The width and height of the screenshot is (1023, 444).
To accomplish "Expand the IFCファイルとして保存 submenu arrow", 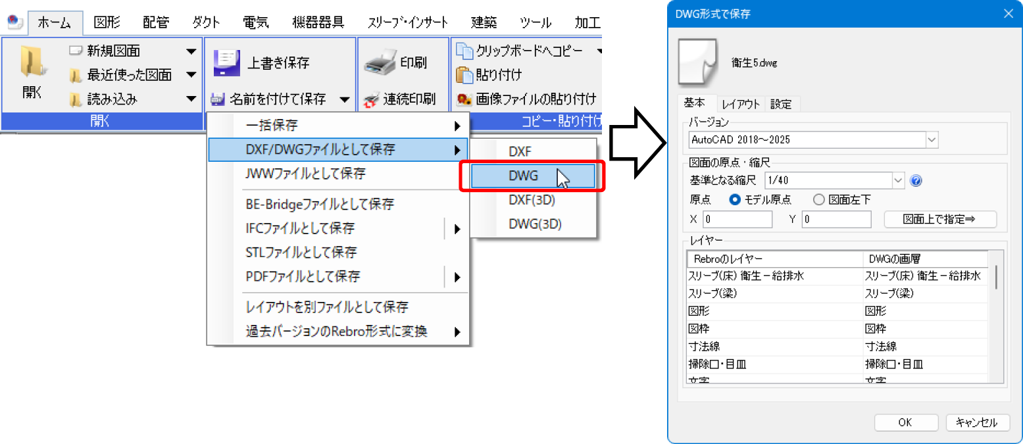I will pyautogui.click(x=457, y=228).
